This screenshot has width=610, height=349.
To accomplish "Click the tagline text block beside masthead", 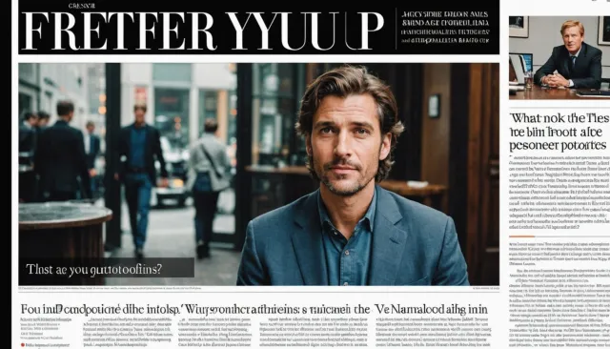I will [445, 28].
